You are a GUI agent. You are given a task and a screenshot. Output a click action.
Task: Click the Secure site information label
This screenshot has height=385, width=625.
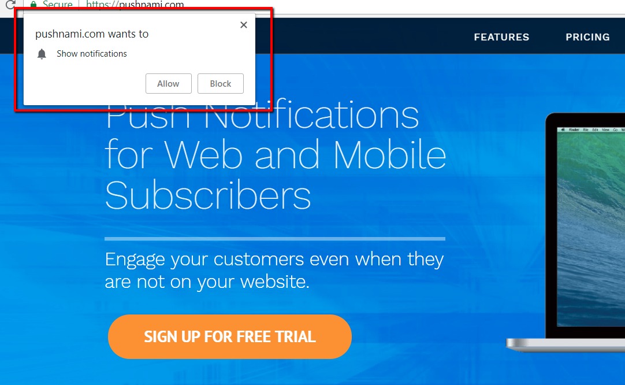(x=57, y=5)
